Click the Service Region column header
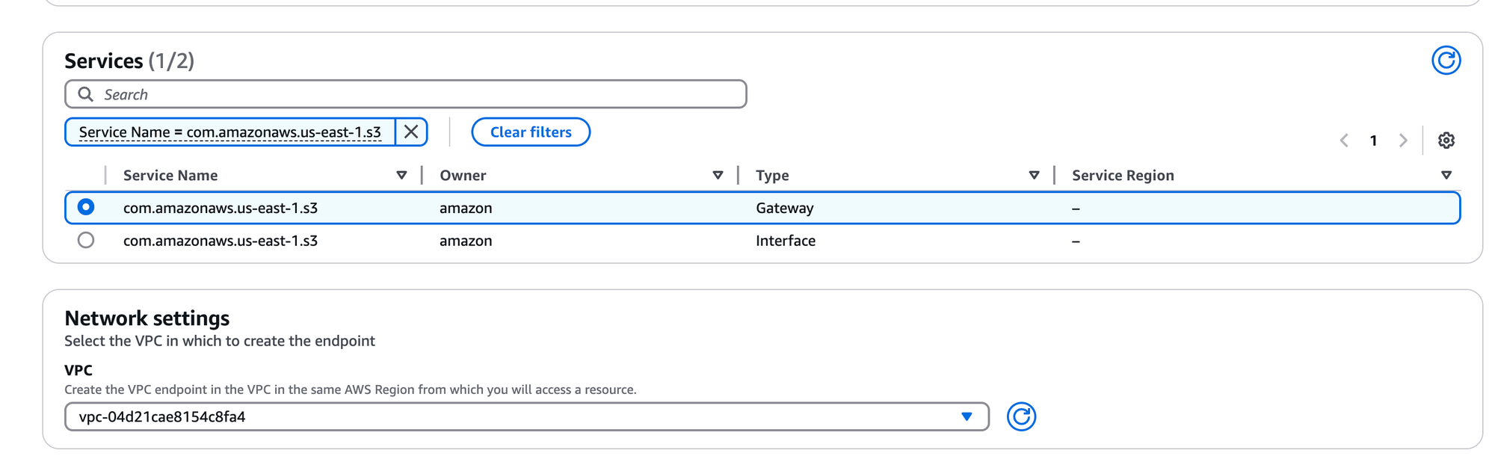 coord(1123,175)
